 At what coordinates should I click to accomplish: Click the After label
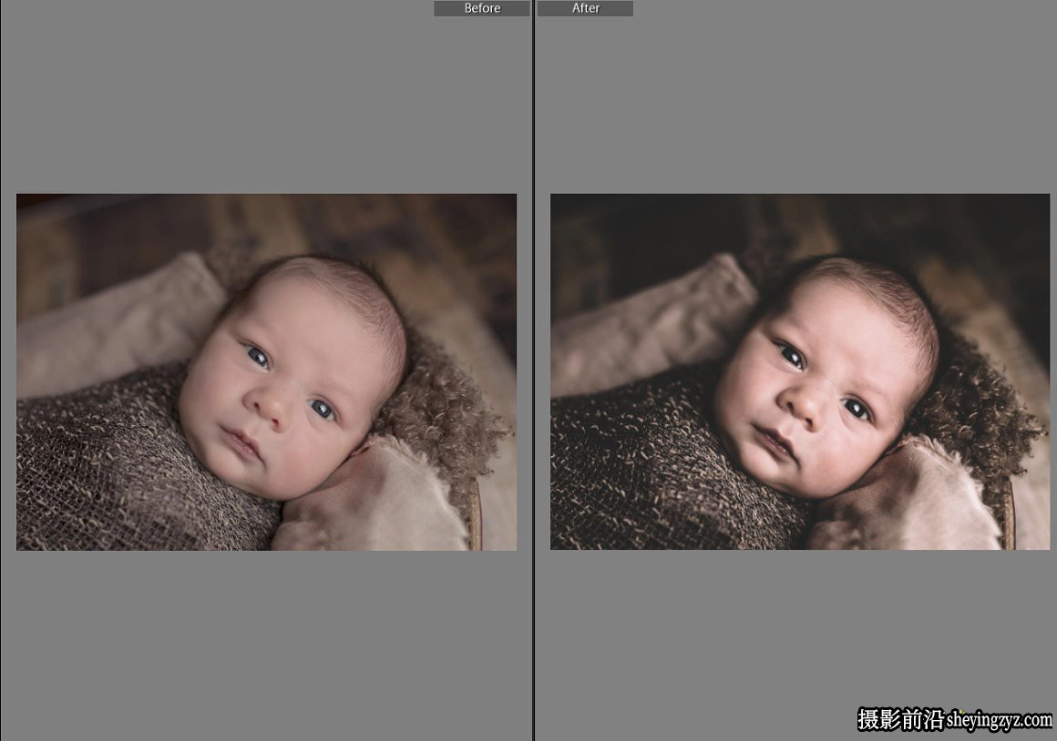pyautogui.click(x=585, y=8)
